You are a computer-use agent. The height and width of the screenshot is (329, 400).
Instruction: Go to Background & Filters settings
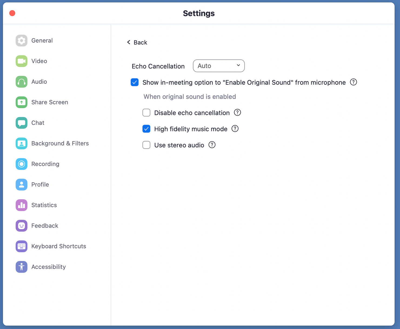click(x=60, y=143)
